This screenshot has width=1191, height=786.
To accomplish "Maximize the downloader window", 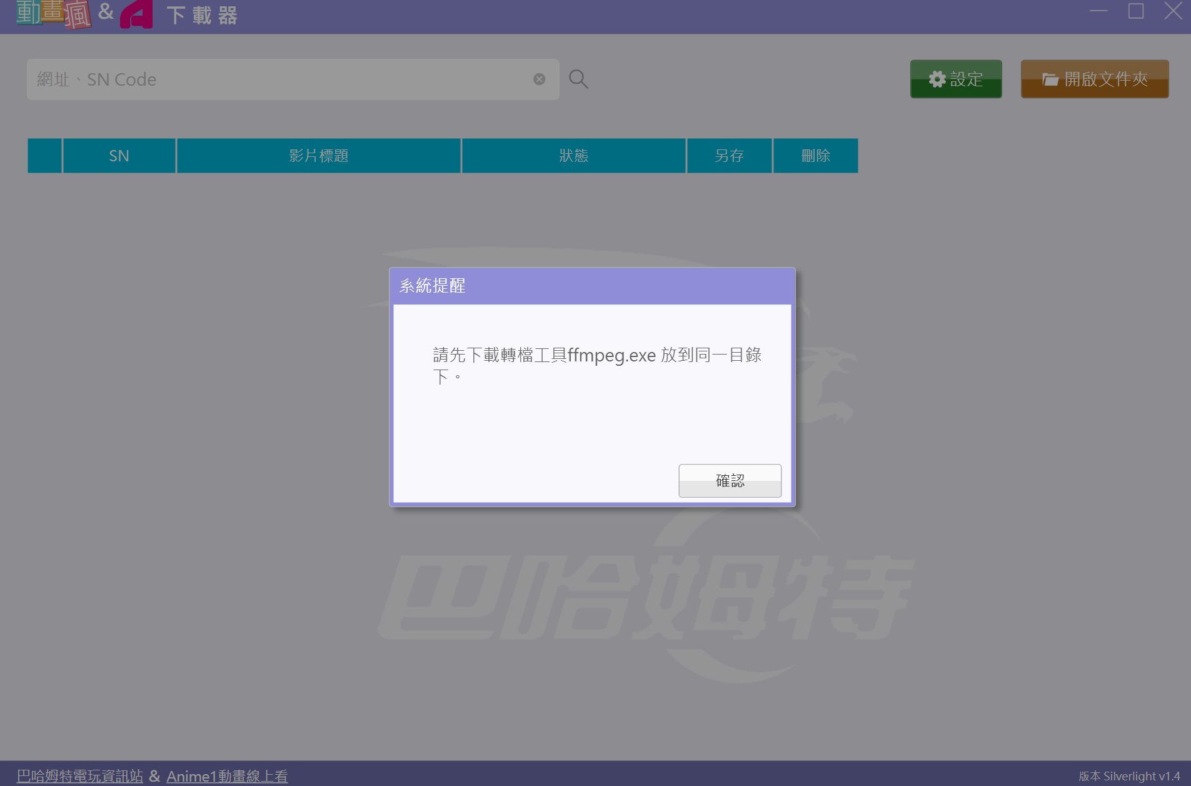I will tap(1136, 11).
